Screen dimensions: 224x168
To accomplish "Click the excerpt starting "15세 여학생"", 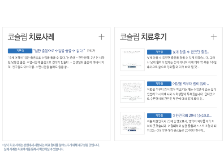I will pyautogui.click(x=56, y=62).
